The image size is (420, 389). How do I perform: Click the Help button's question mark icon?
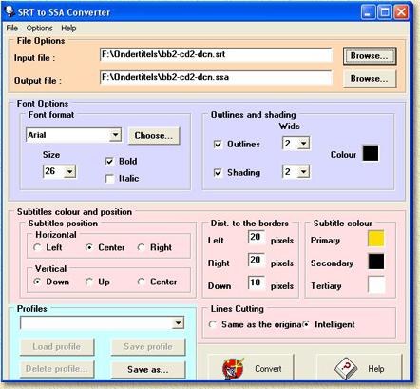[x=346, y=369]
